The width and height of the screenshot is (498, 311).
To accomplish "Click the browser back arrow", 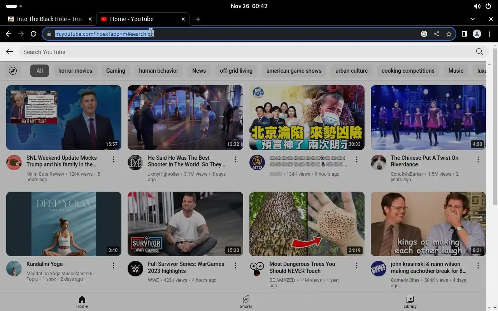I will point(9,34).
